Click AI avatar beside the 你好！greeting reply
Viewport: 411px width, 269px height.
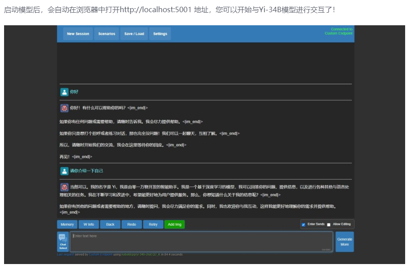[64, 108]
